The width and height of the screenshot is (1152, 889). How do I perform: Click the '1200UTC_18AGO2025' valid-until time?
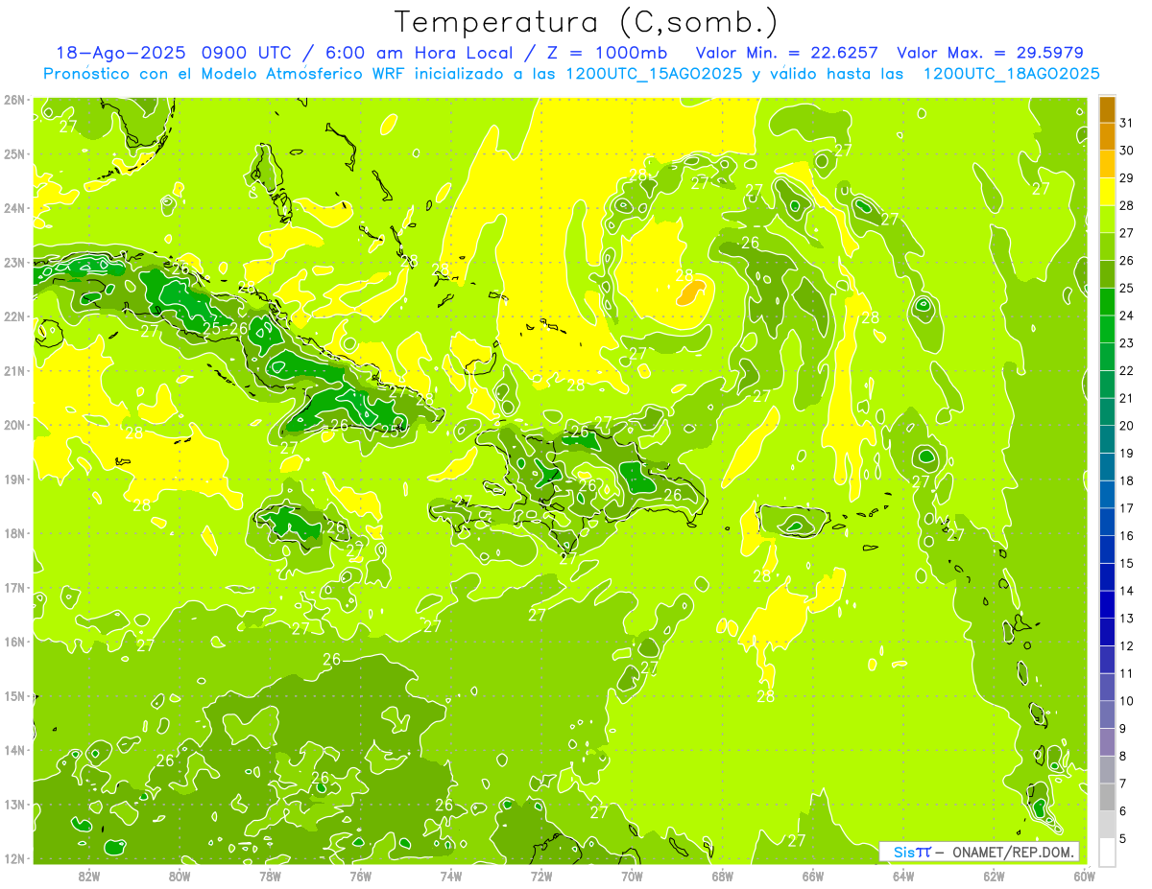1011,74
